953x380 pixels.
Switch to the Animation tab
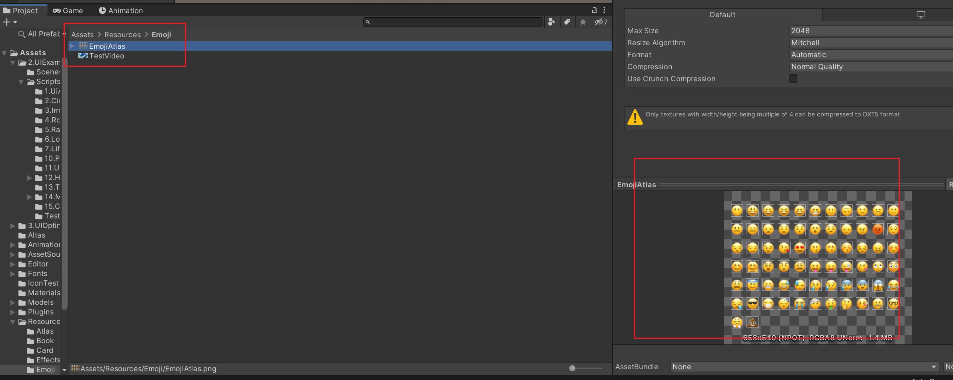[121, 10]
